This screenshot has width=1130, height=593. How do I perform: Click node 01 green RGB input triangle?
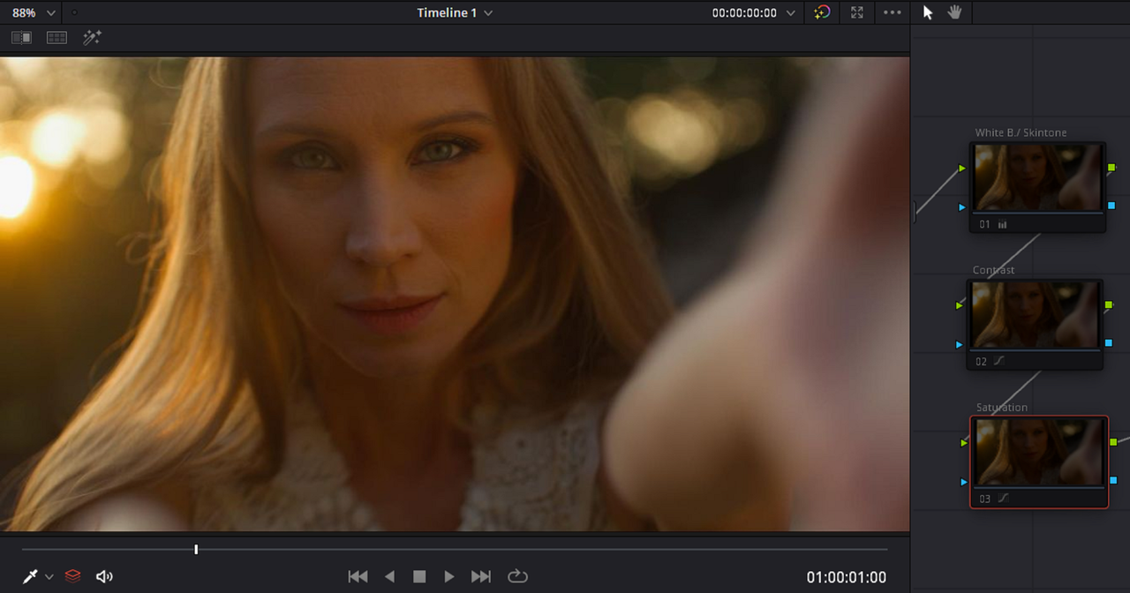click(962, 168)
